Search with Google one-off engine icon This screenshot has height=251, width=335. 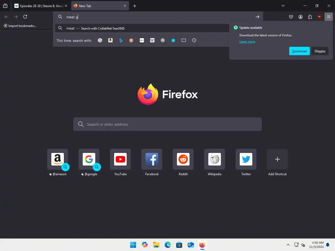click(x=100, y=40)
